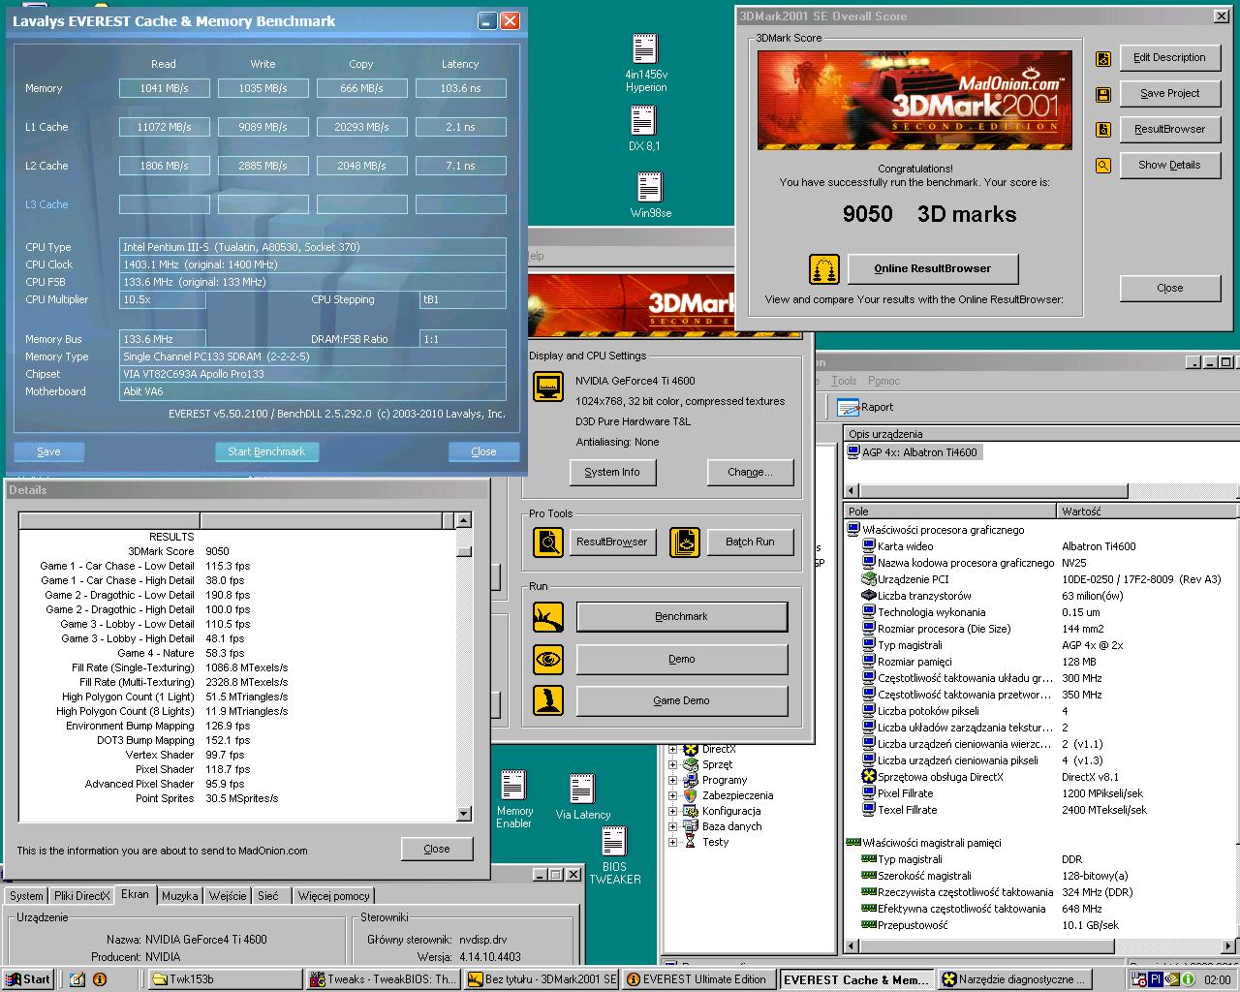Image resolution: width=1240 pixels, height=992 pixels.
Task: Switch to the Pliki DirectX tab
Action: pos(82,897)
